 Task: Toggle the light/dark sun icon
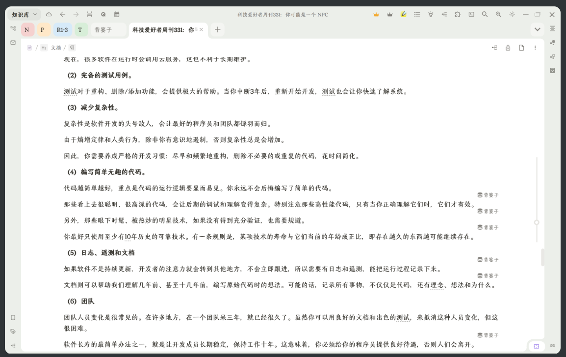[512, 14]
